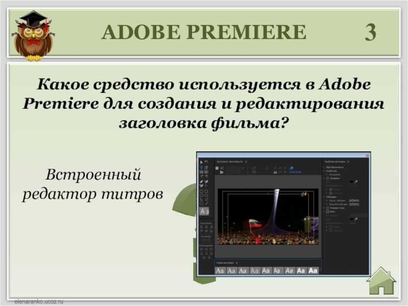The height and width of the screenshot is (306, 408).
Task: Click the large Aa style preview box
Action: pos(204,211)
